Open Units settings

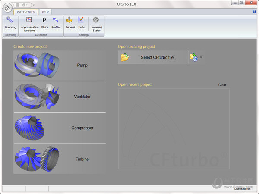81,23
